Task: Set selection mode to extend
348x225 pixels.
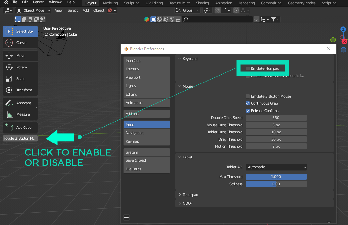Action: 24,19
